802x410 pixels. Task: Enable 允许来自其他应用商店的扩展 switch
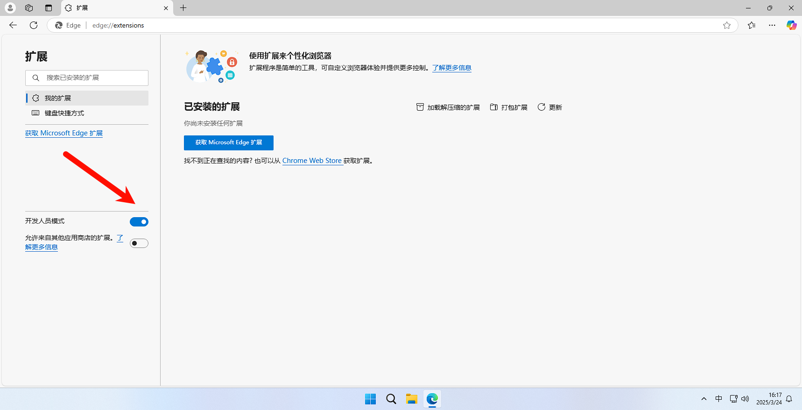(139, 243)
